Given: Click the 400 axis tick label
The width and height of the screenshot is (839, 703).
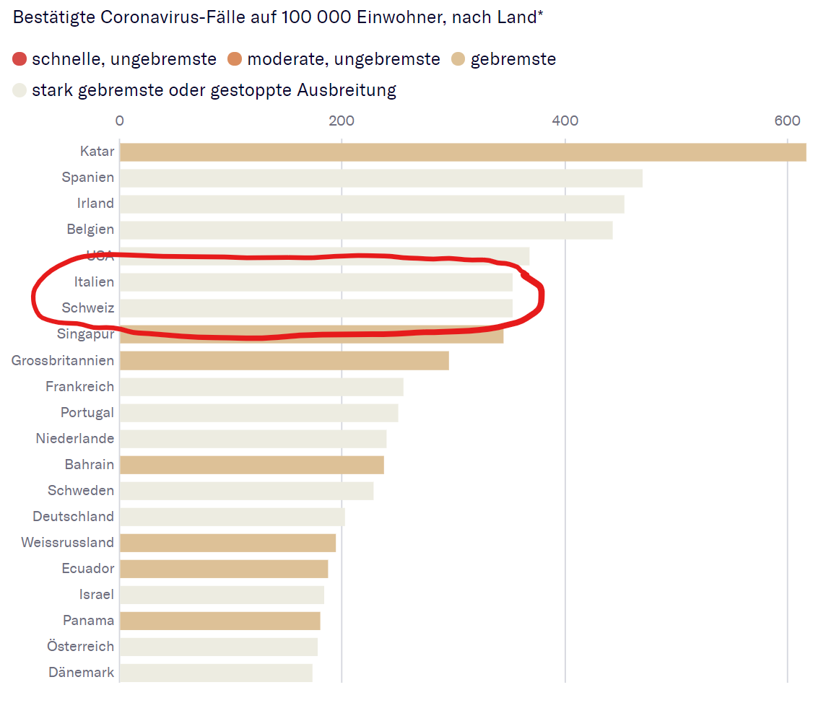Looking at the screenshot, I should [565, 121].
